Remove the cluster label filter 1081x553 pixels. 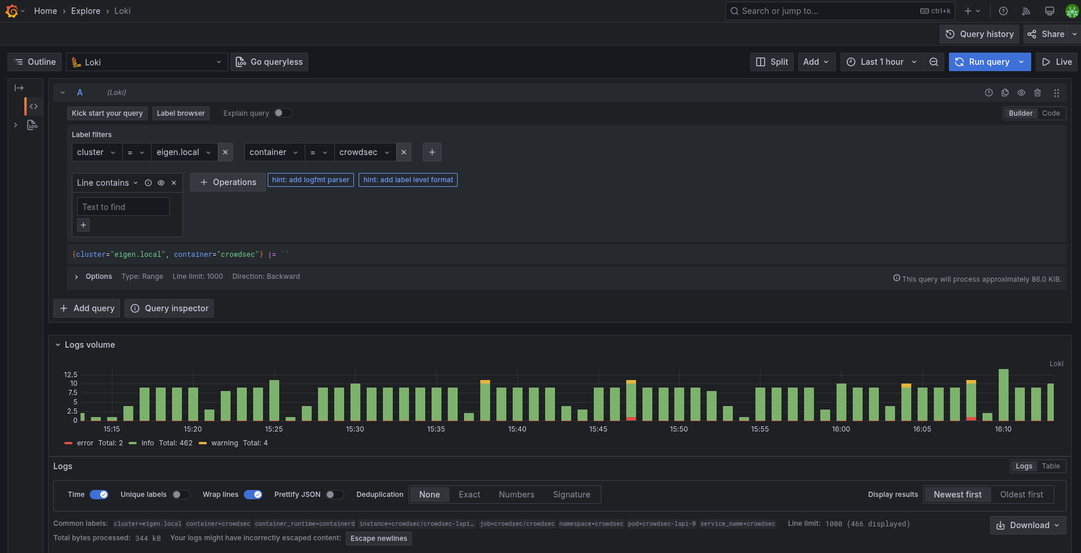(x=225, y=152)
